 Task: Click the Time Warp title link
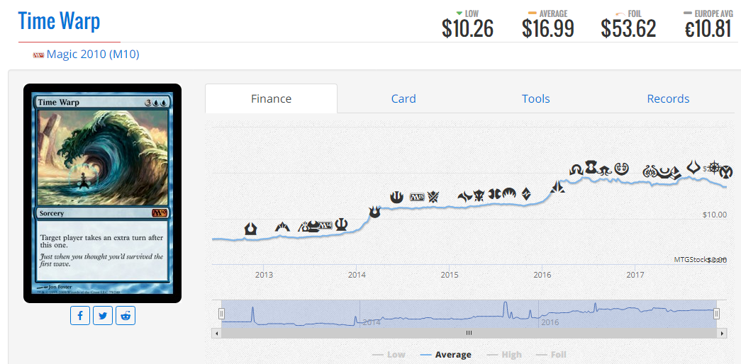59,21
